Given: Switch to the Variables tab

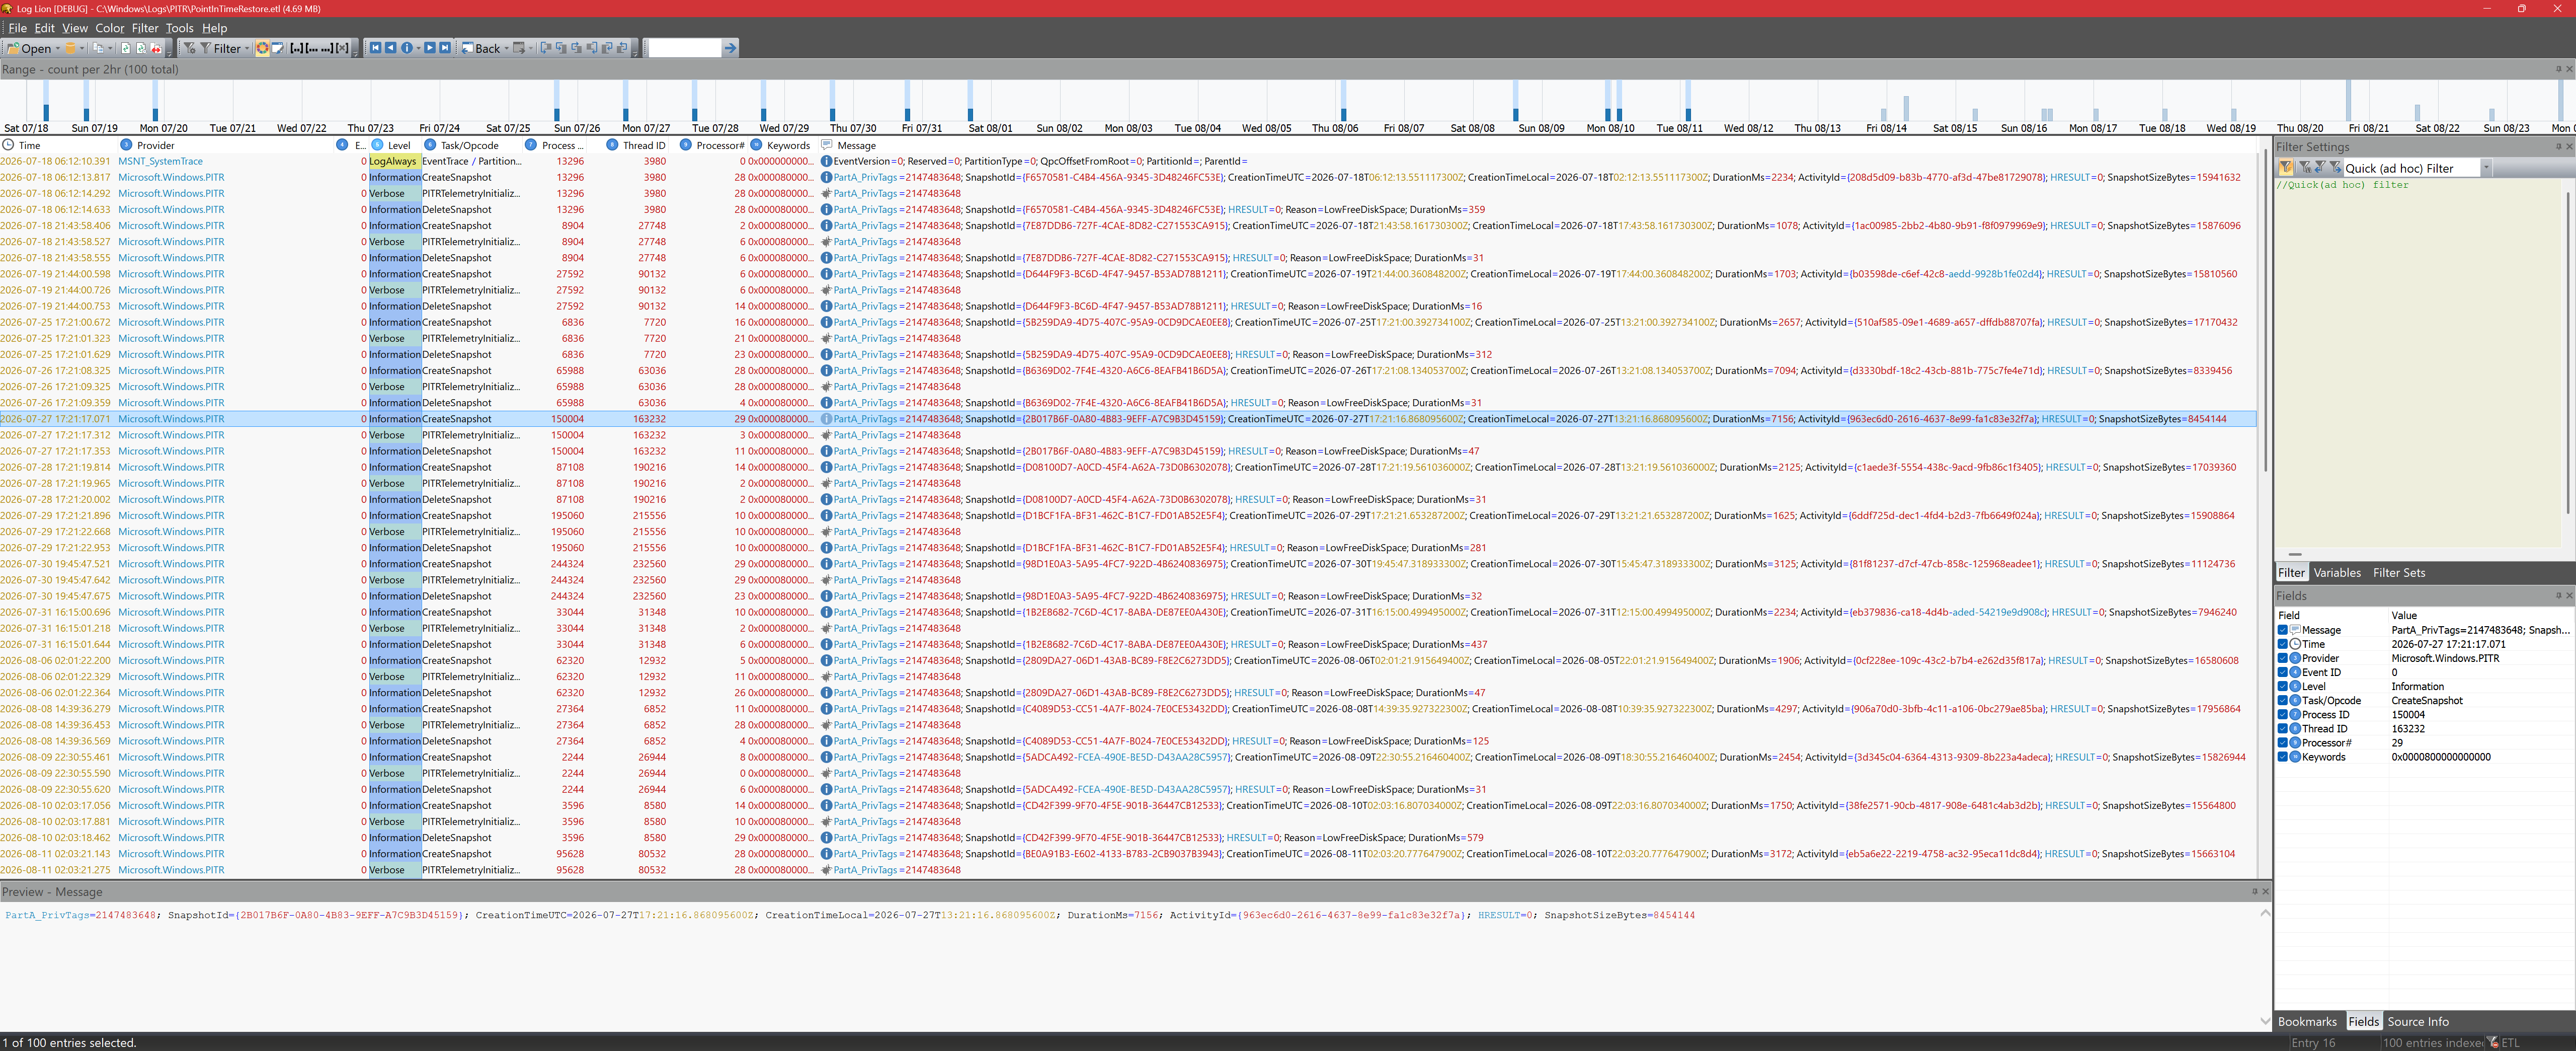Looking at the screenshot, I should [2336, 573].
